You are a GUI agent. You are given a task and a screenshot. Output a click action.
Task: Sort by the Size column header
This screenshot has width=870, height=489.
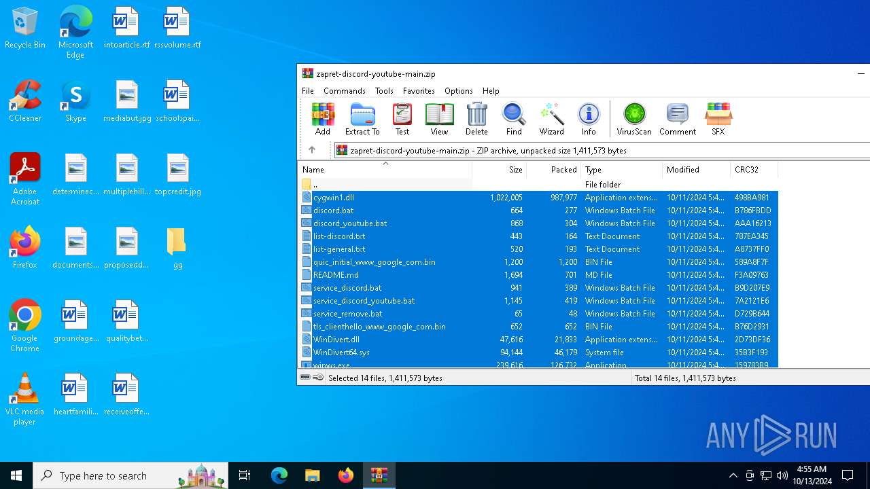click(500, 170)
